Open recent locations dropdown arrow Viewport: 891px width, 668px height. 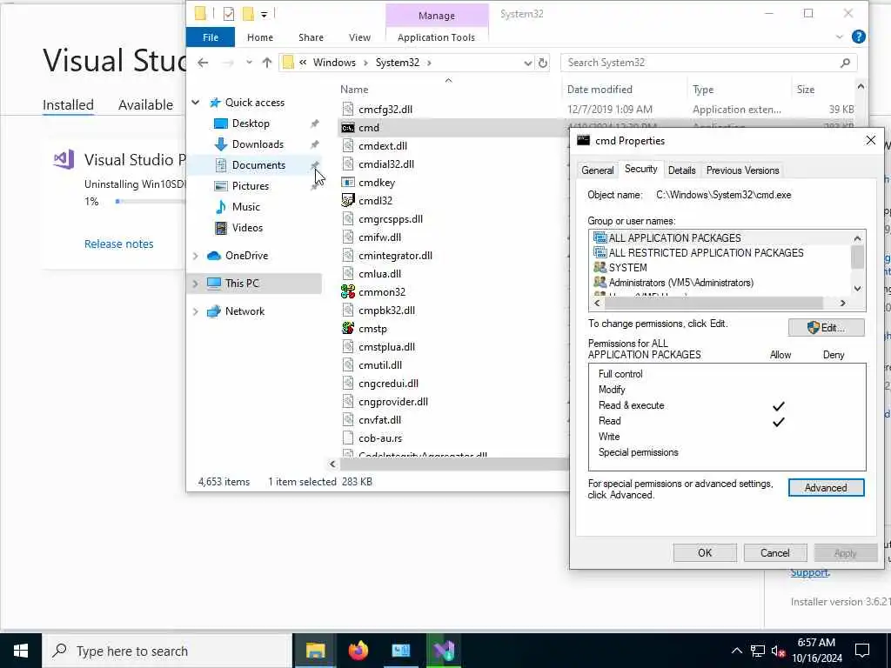coord(249,63)
